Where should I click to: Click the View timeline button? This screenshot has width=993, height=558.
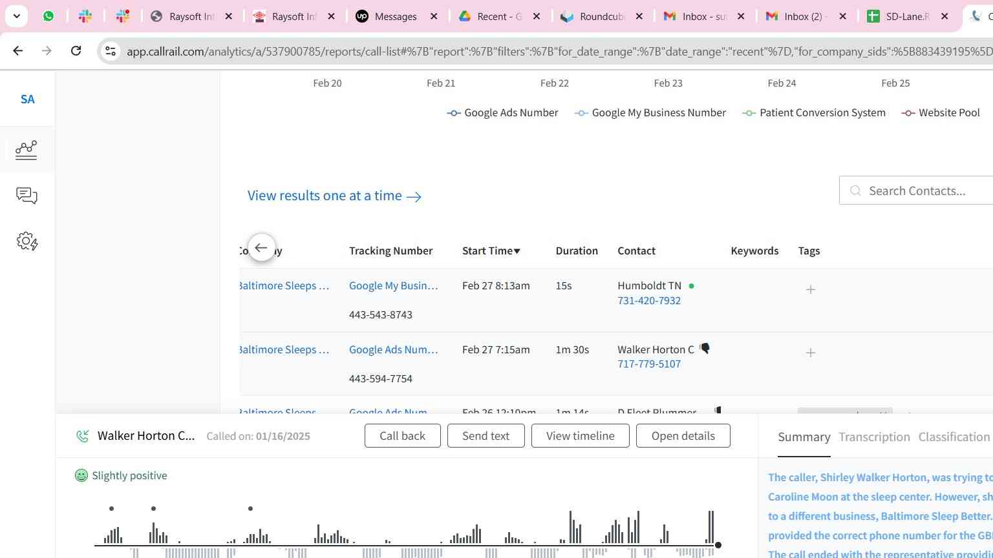580,436
